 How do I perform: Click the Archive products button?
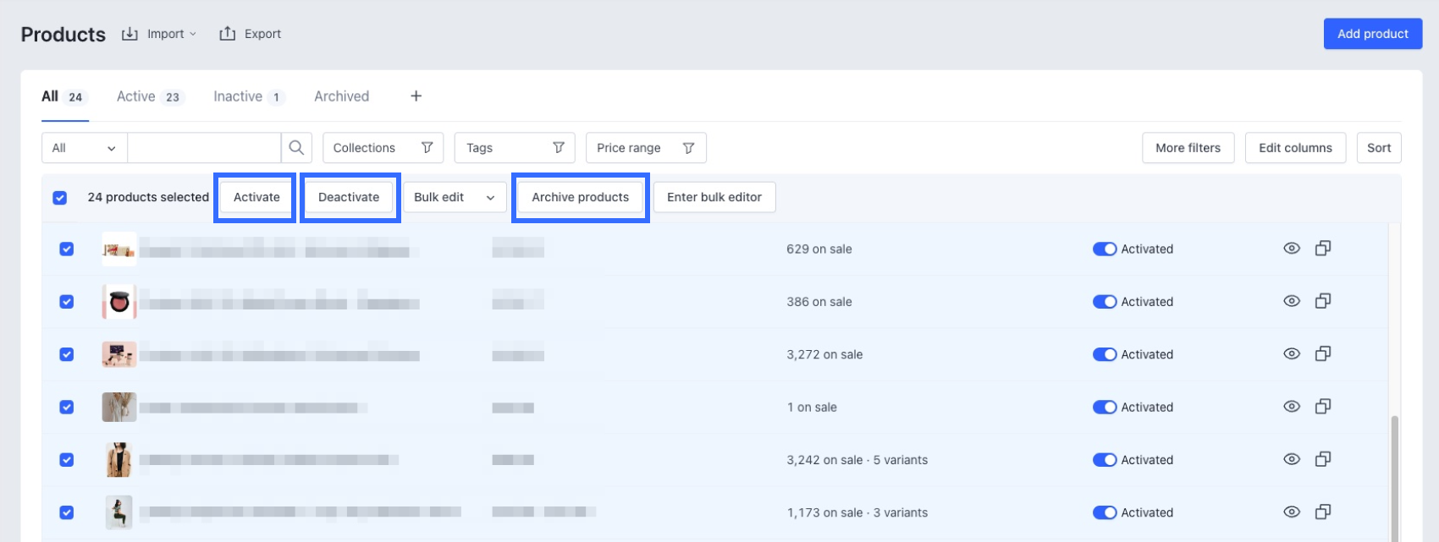tap(580, 198)
